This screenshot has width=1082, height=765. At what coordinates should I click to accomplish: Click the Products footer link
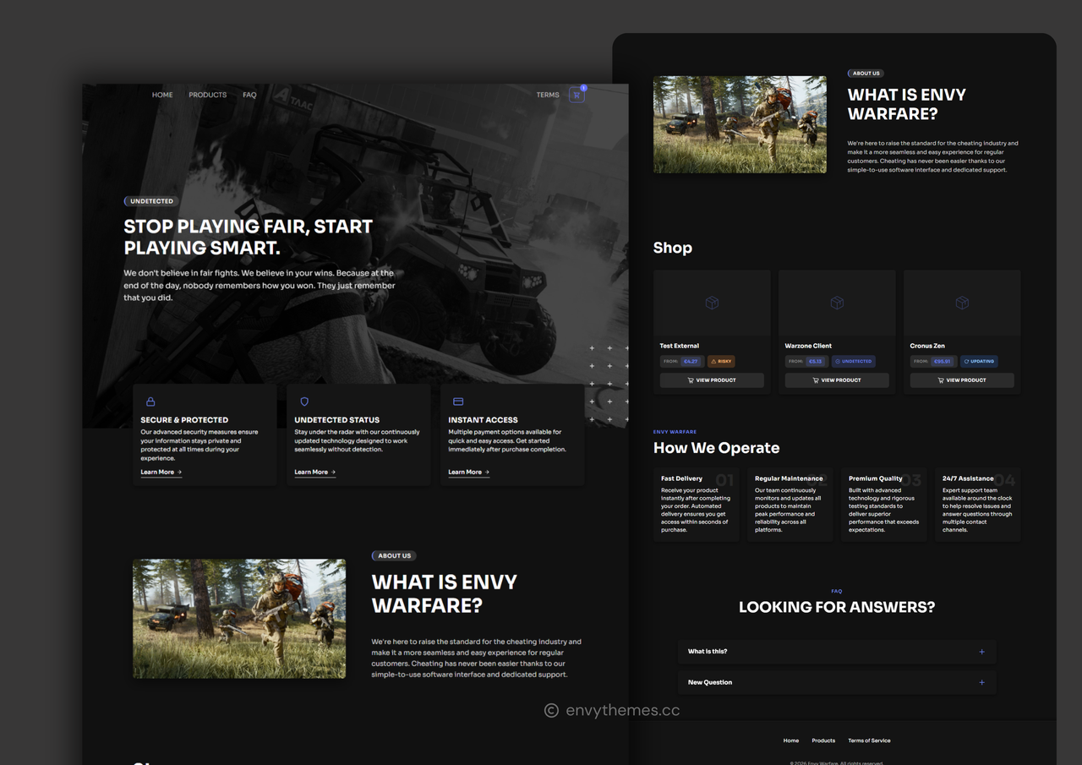[x=823, y=740]
